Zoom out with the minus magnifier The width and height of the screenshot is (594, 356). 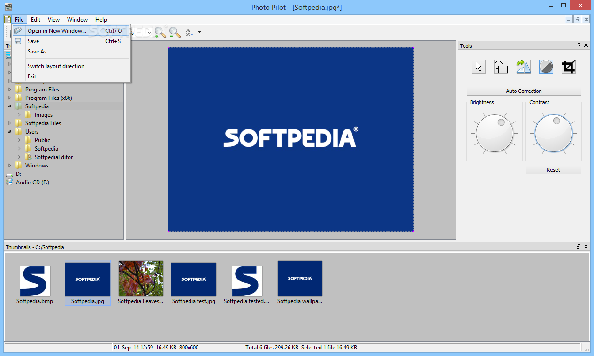[x=175, y=32]
